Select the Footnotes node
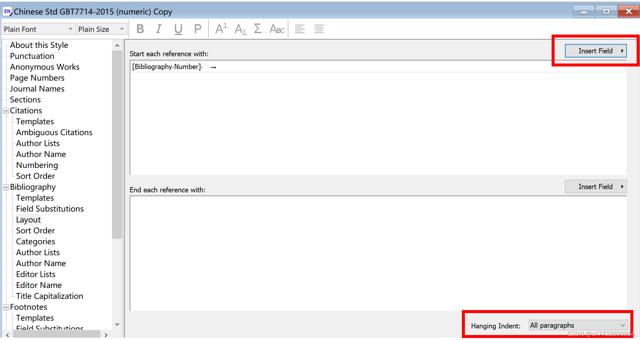640x340 pixels. pyautogui.click(x=29, y=307)
